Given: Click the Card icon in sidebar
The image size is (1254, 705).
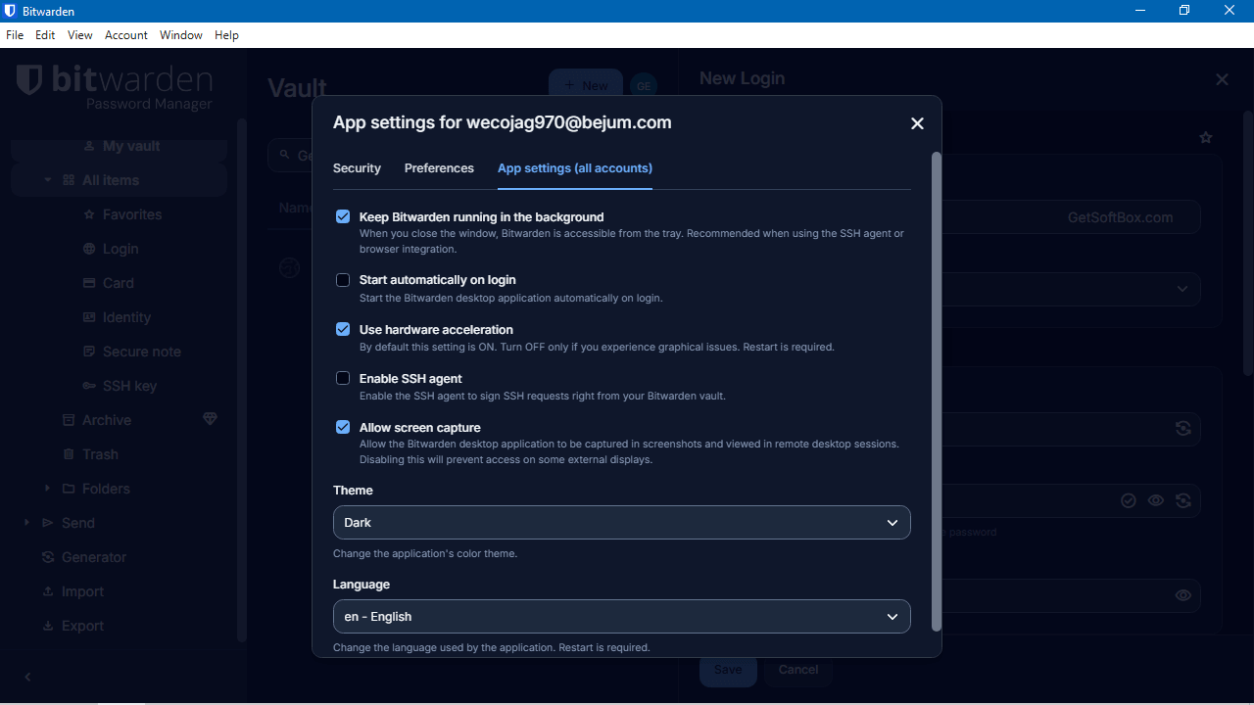Looking at the screenshot, I should click(89, 283).
